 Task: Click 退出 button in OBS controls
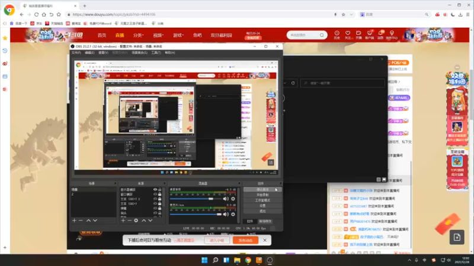coord(262,211)
